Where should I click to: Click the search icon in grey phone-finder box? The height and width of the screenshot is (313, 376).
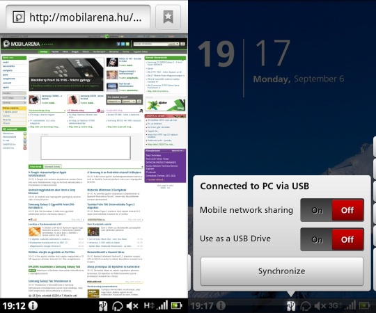tap(139, 102)
